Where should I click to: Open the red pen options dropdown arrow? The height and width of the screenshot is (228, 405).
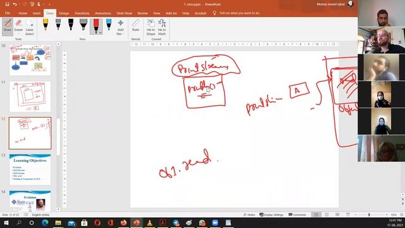point(101,33)
